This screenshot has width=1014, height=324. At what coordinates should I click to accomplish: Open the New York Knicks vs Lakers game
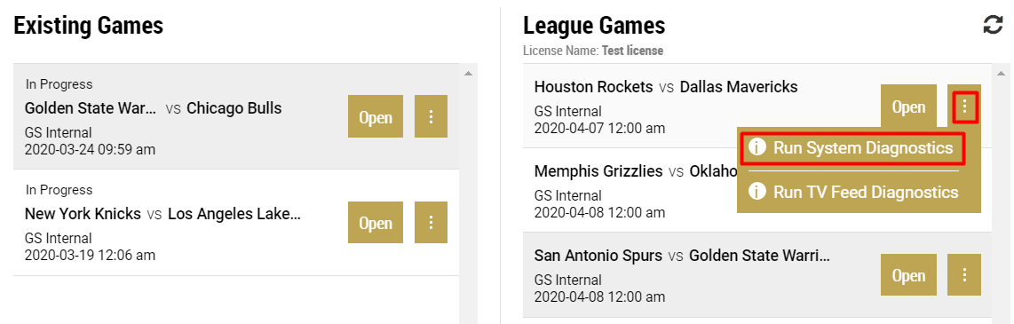click(376, 223)
